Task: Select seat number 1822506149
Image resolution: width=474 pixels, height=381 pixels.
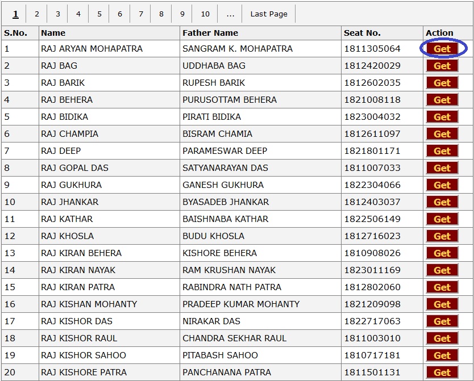Action: [372, 219]
